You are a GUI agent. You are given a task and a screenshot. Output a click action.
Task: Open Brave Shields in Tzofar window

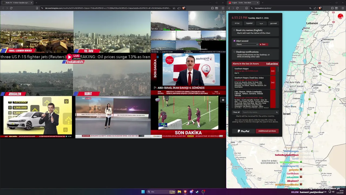(x=320, y=8)
